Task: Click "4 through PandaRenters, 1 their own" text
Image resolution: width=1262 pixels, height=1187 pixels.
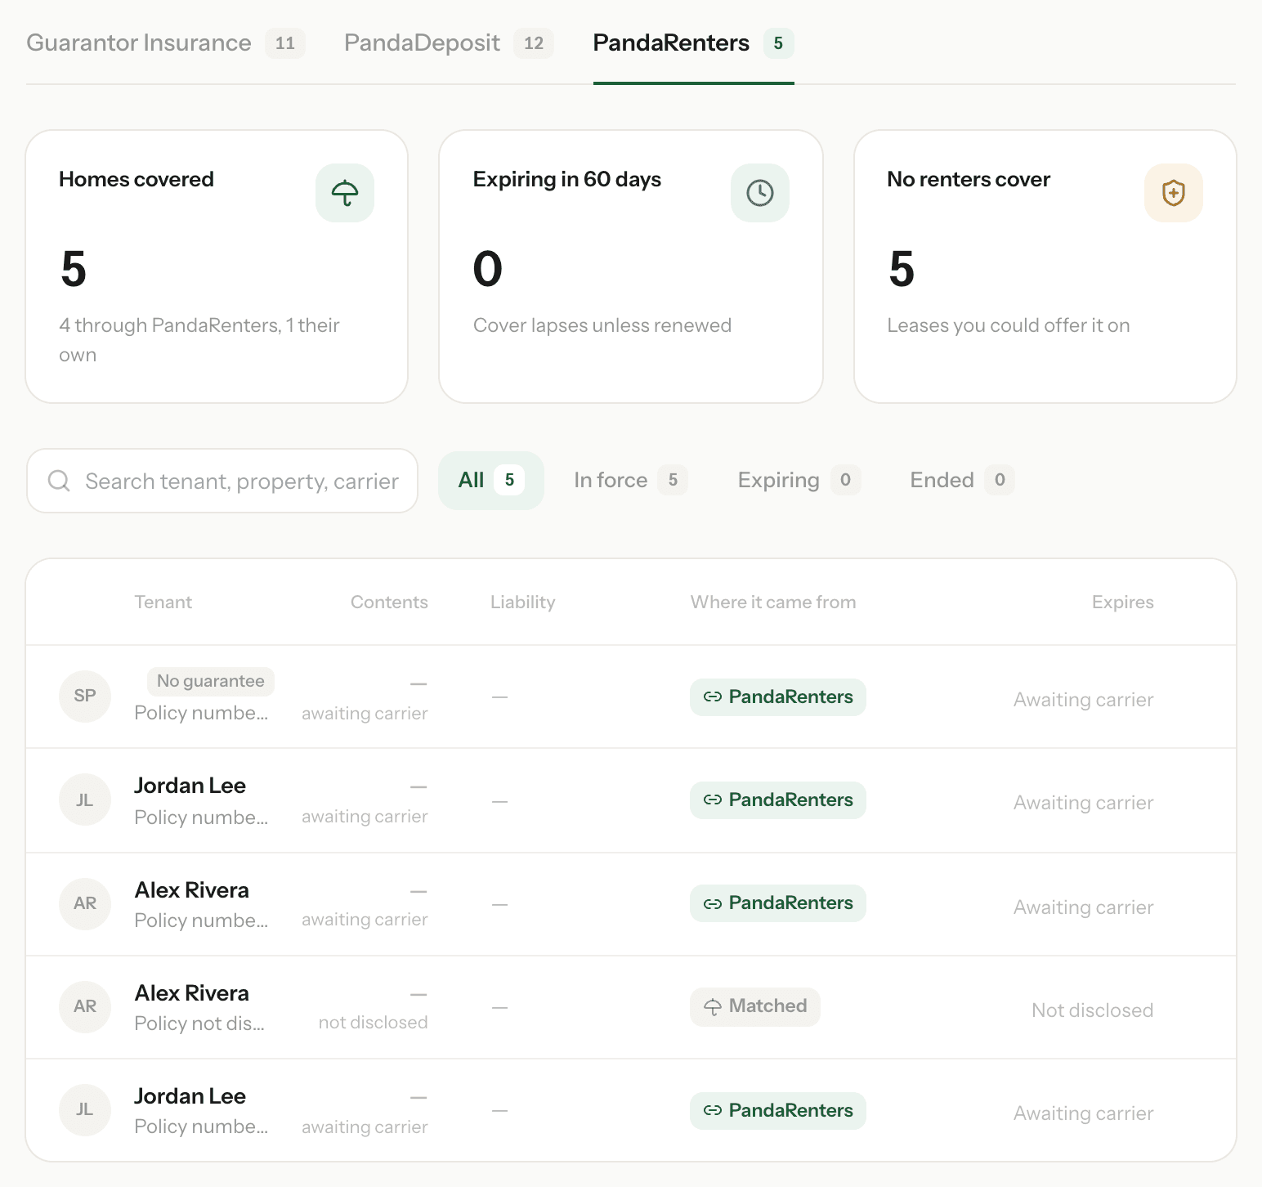Action: (199, 340)
